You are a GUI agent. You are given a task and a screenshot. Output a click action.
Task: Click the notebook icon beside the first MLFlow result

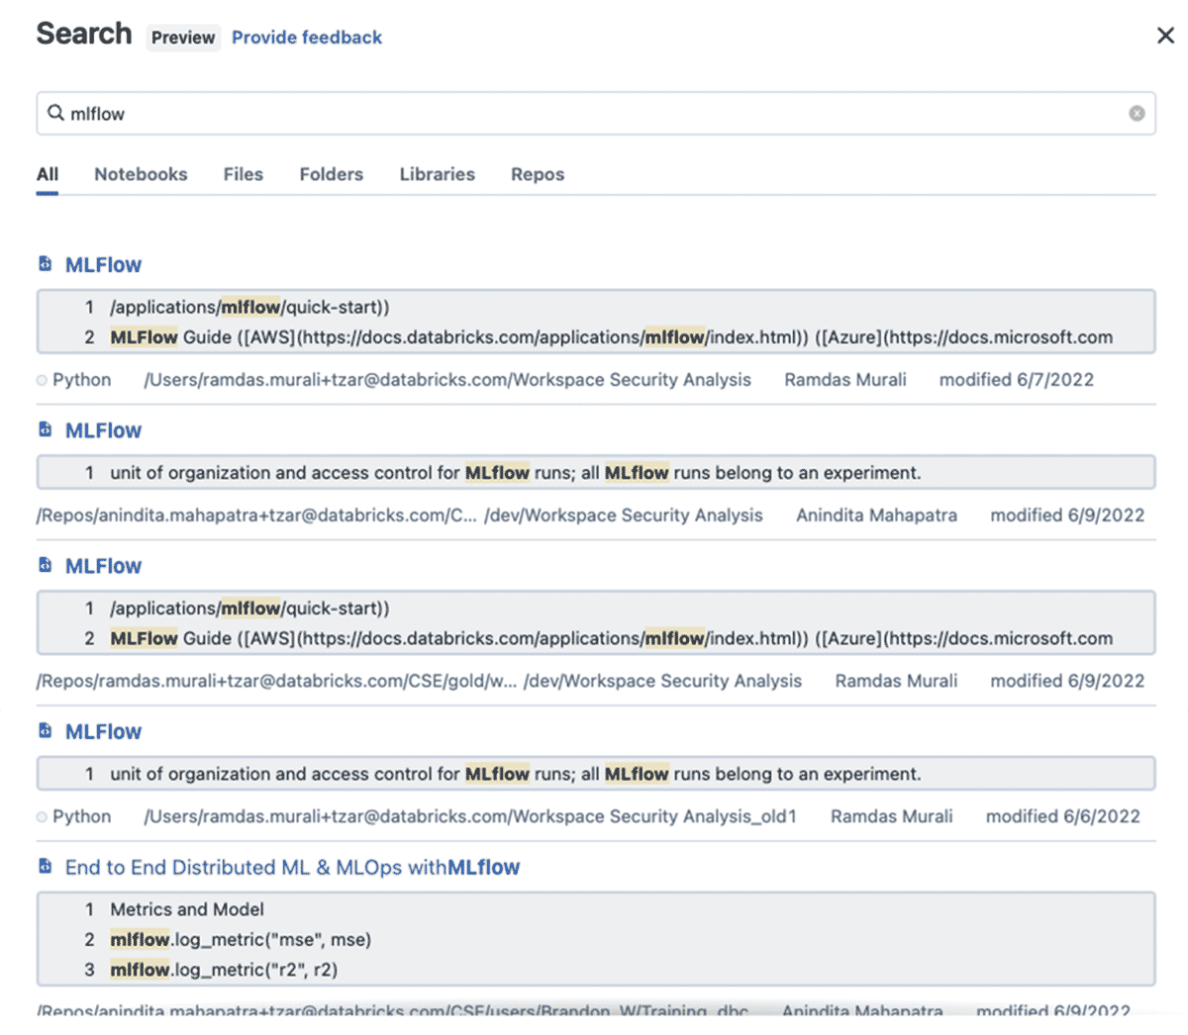point(45,264)
